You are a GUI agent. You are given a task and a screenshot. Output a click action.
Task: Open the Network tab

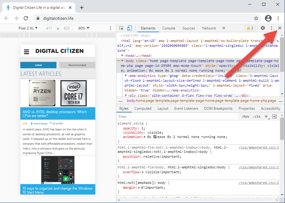209,28
